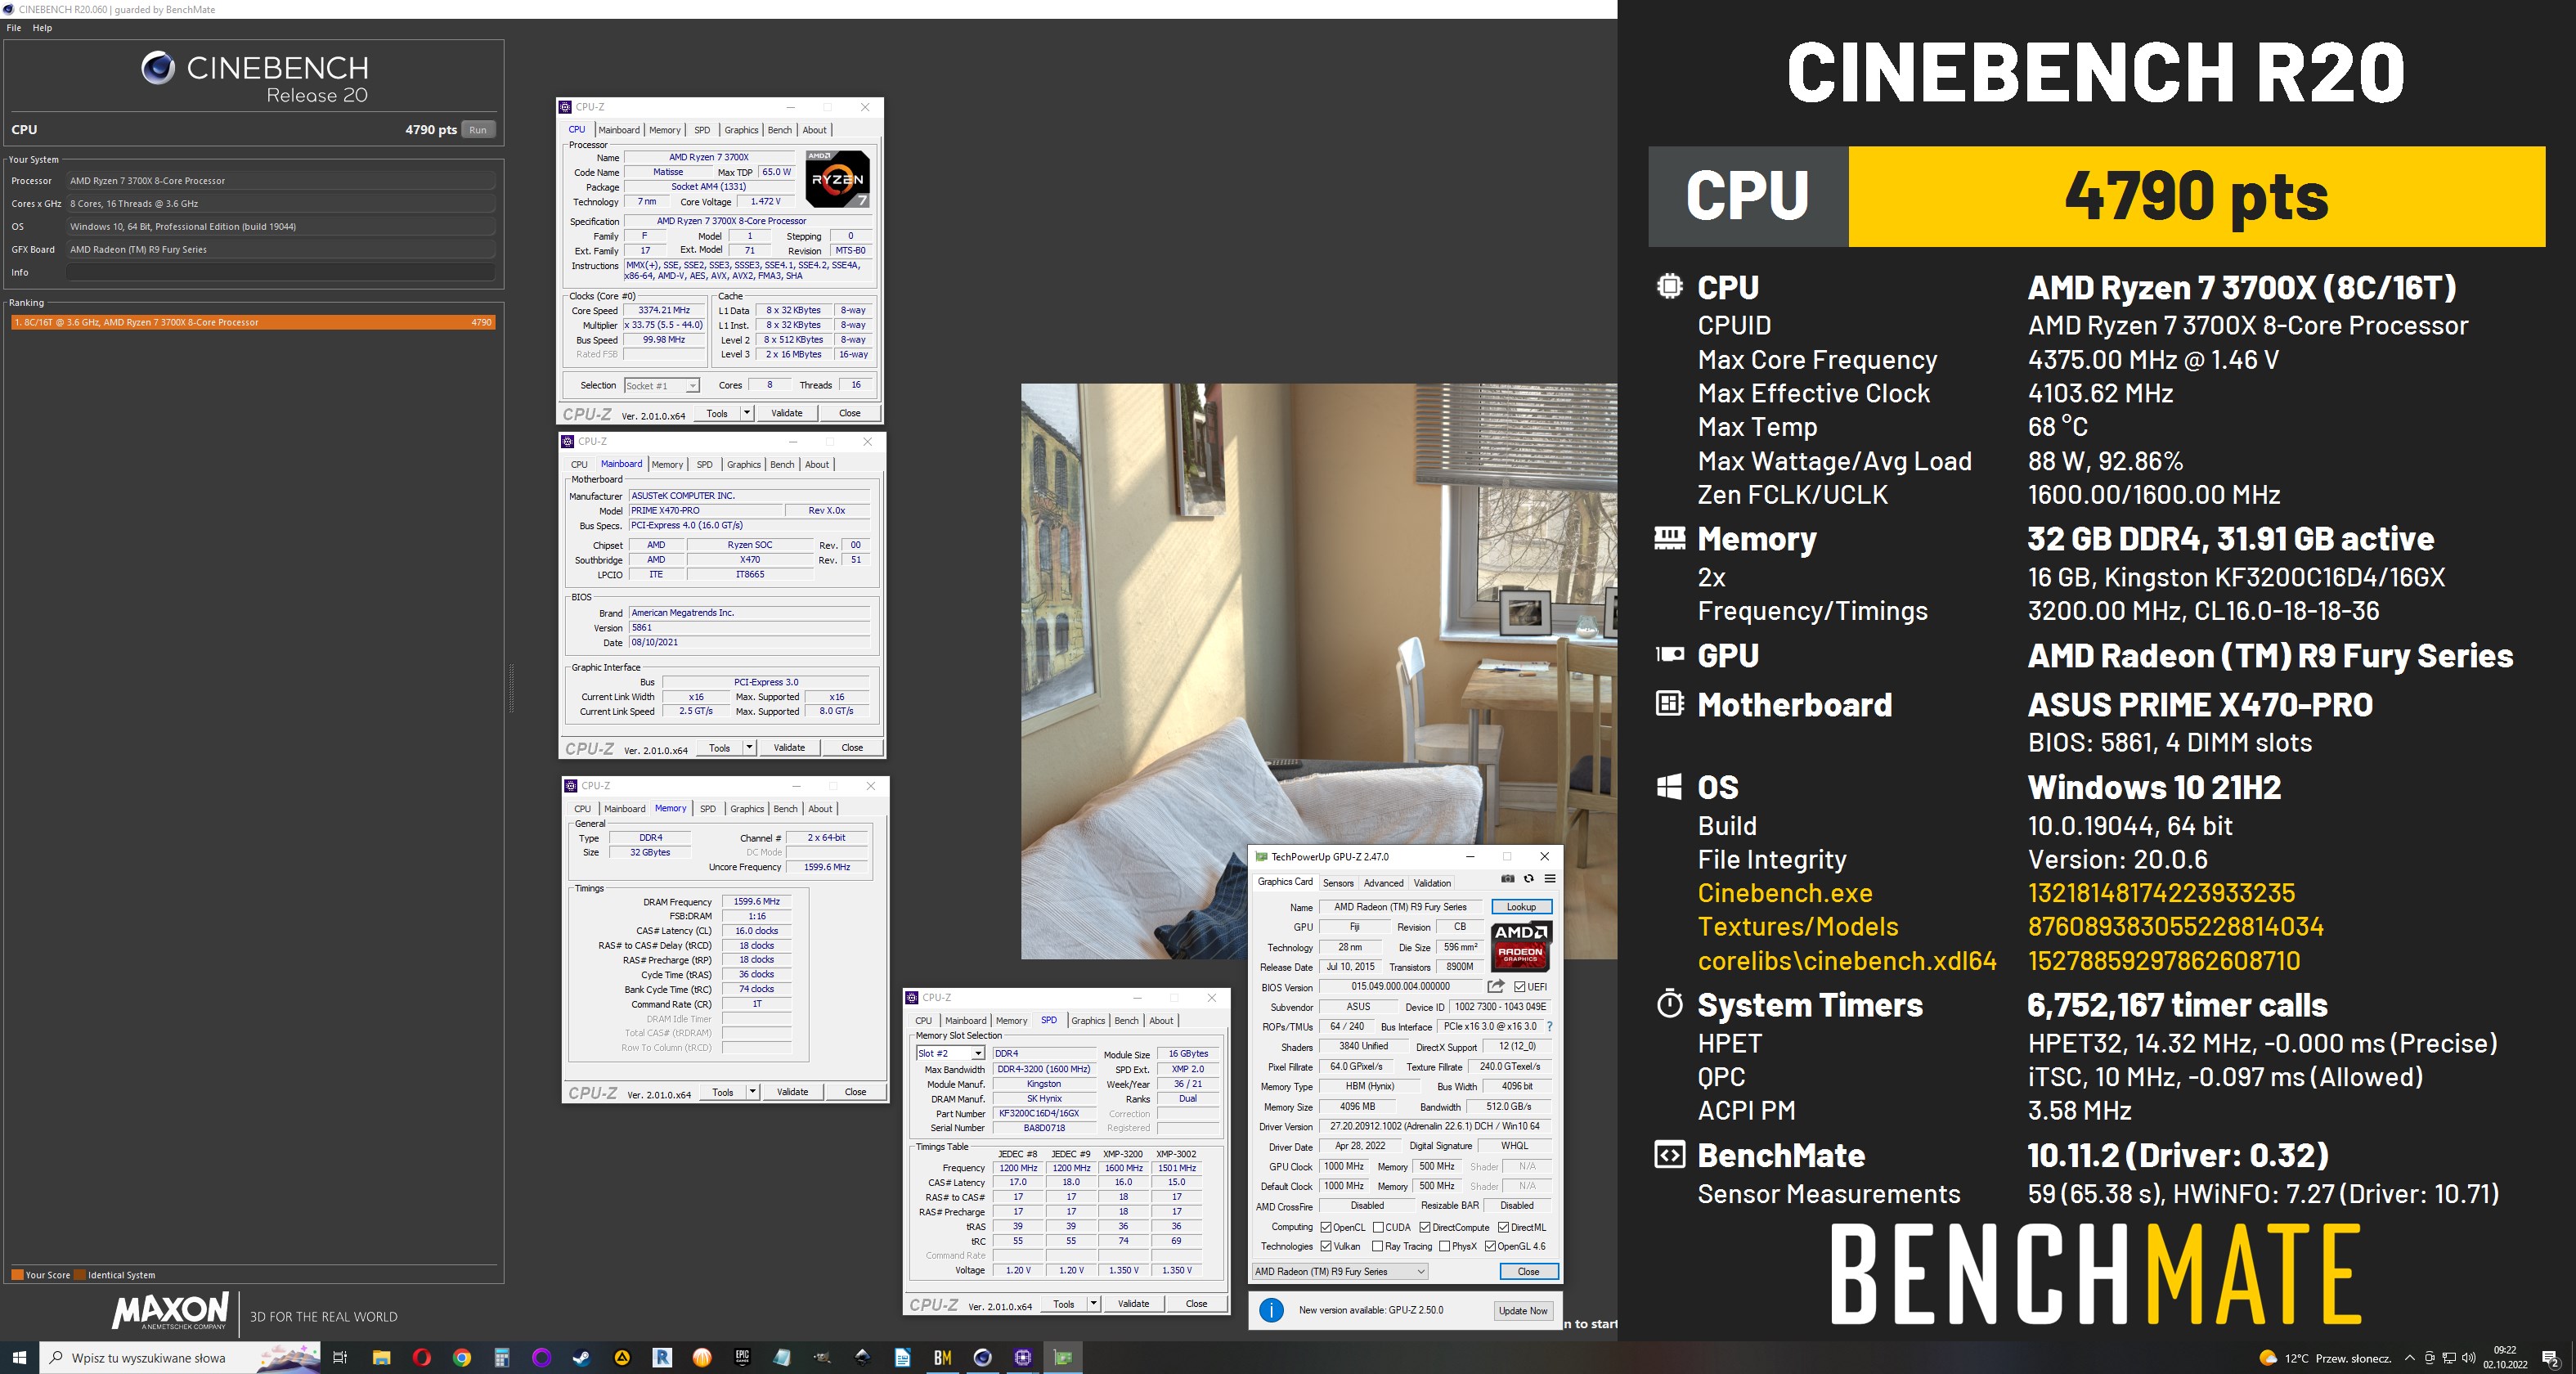This screenshot has height=1374, width=2576.
Task: Expand Tools arrow in CPU-Z Memory window
Action: (752, 1091)
